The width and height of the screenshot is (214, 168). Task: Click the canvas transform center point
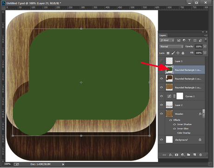point(81,82)
